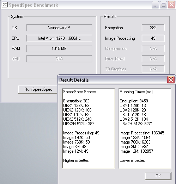176x184 pixels.
Task: Click time line UBX1 512K: 48
Action: pyautogui.click(x=133, y=115)
